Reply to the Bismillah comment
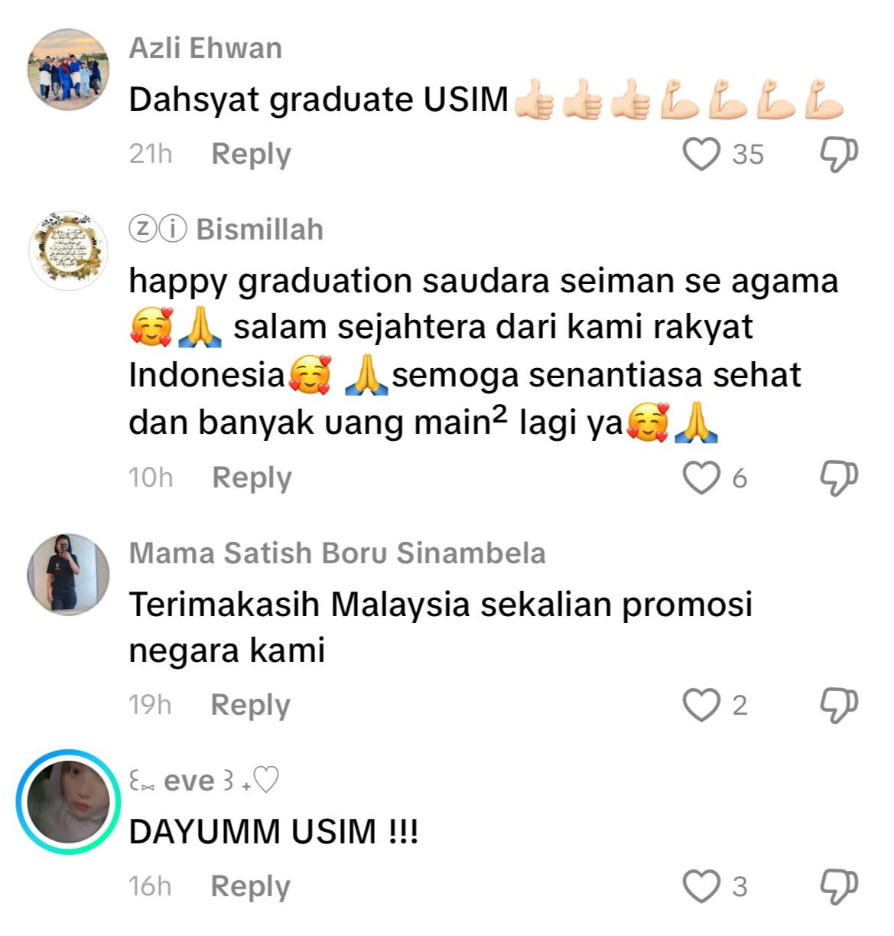This screenshot has height=936, width=894. 252,478
